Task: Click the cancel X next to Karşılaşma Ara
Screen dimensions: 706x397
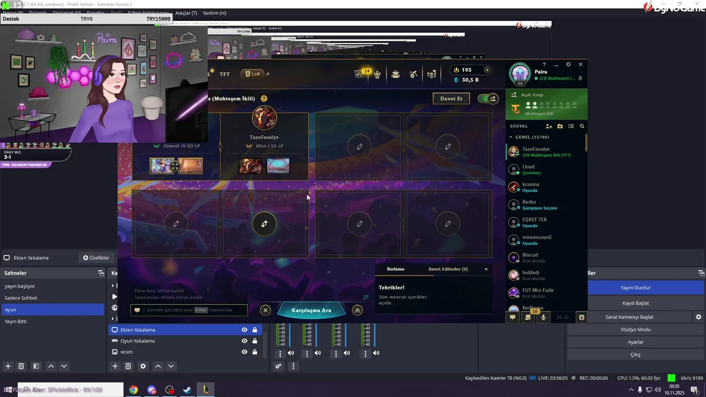Action: 265,310
